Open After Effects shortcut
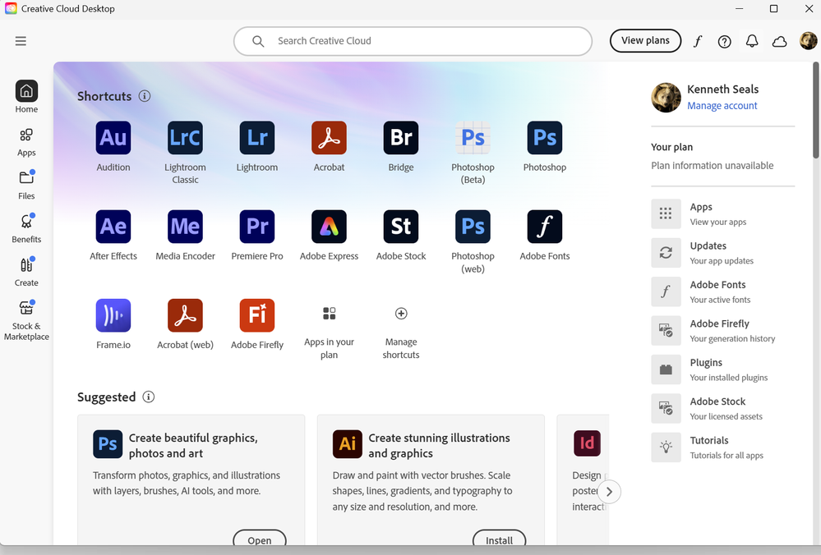The width and height of the screenshot is (821, 555). [x=113, y=227]
